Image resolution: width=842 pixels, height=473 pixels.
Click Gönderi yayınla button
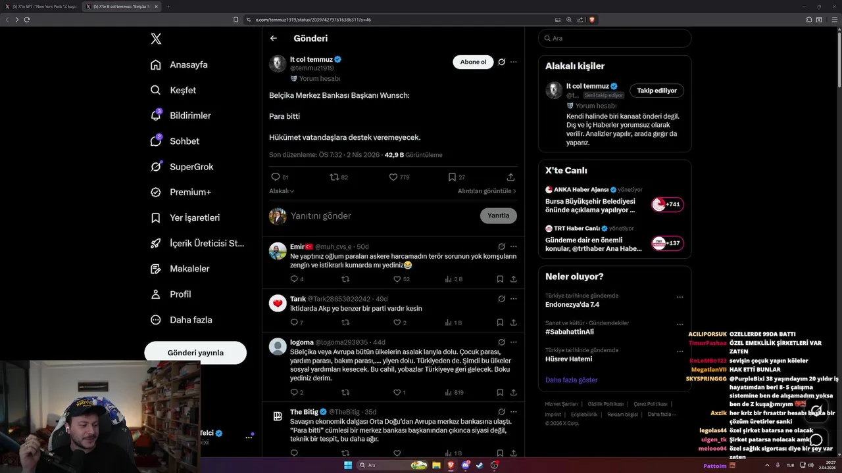pyautogui.click(x=195, y=353)
